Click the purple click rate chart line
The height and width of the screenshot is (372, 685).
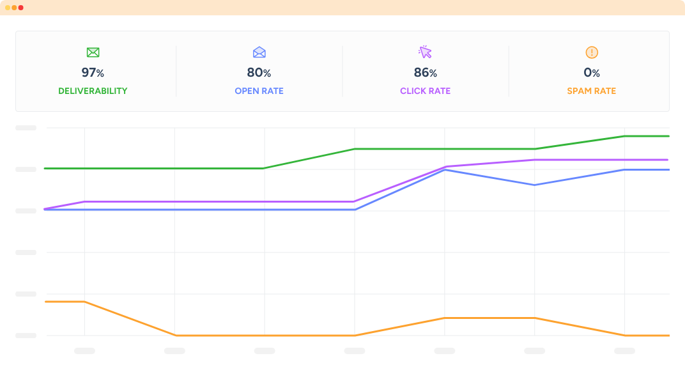tap(219, 201)
